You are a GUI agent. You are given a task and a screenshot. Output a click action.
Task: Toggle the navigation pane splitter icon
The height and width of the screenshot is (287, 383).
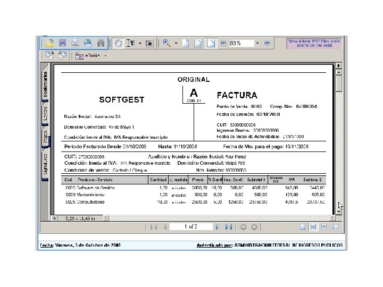54,218
